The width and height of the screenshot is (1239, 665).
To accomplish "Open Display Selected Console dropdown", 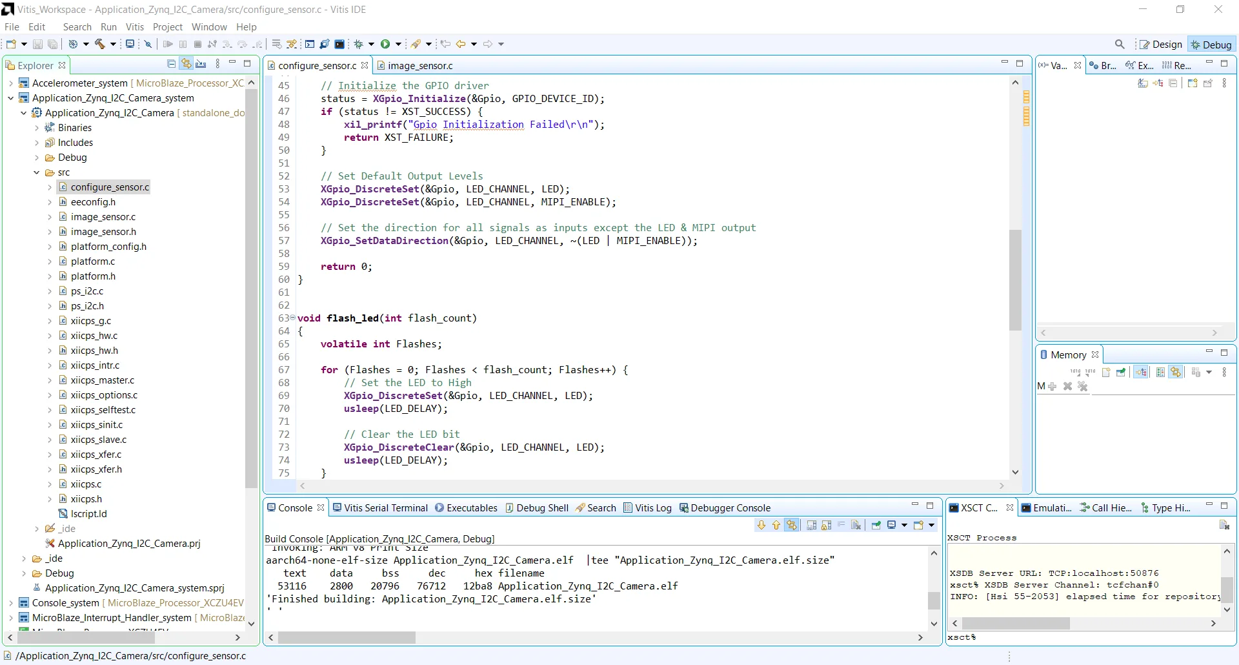I will (904, 525).
